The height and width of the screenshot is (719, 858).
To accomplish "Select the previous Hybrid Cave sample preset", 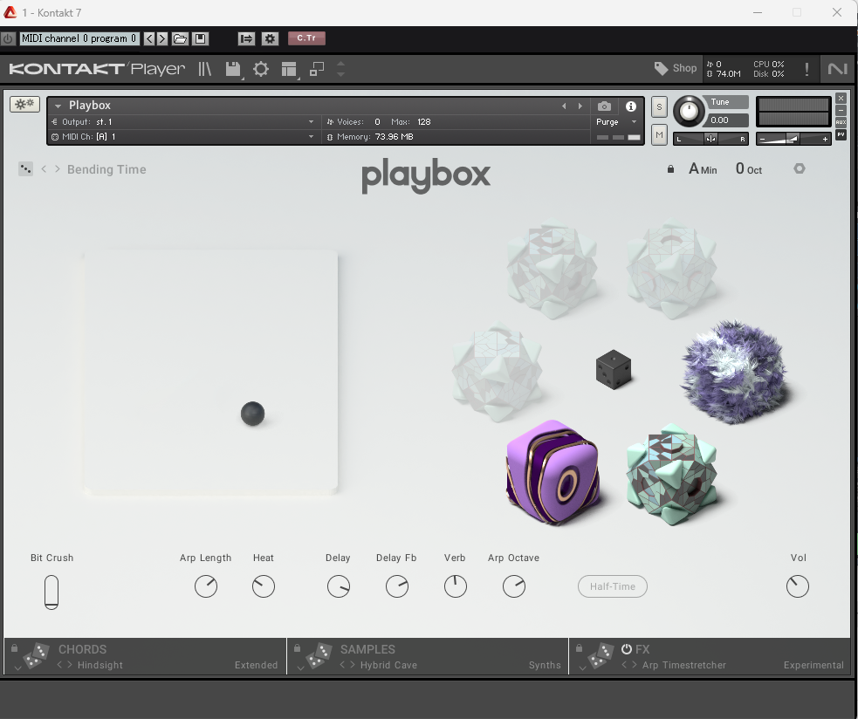I will click(342, 664).
